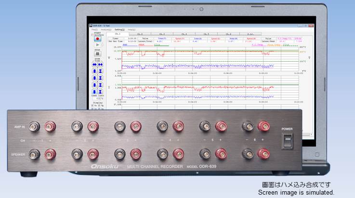Open the Setting menu
Screen dimensions: 355x198
tap(119, 30)
